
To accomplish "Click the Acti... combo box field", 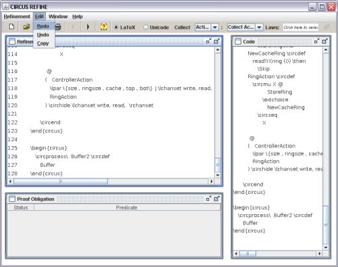I will click(206, 27).
